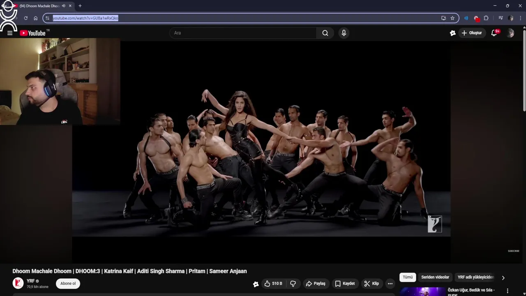This screenshot has width=526, height=296.
Task: Select the 'Seriden videolar' chip
Action: click(x=435, y=277)
